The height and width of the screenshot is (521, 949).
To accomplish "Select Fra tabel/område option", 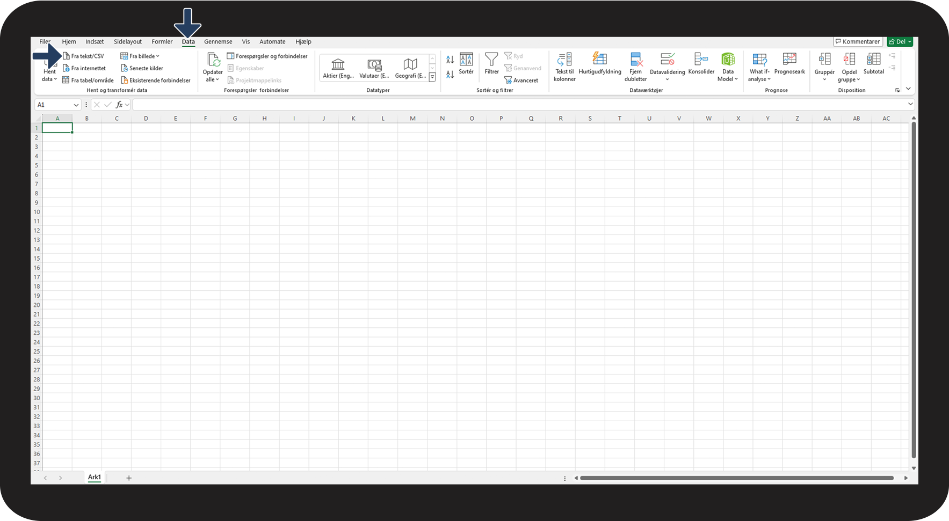I will pos(88,80).
